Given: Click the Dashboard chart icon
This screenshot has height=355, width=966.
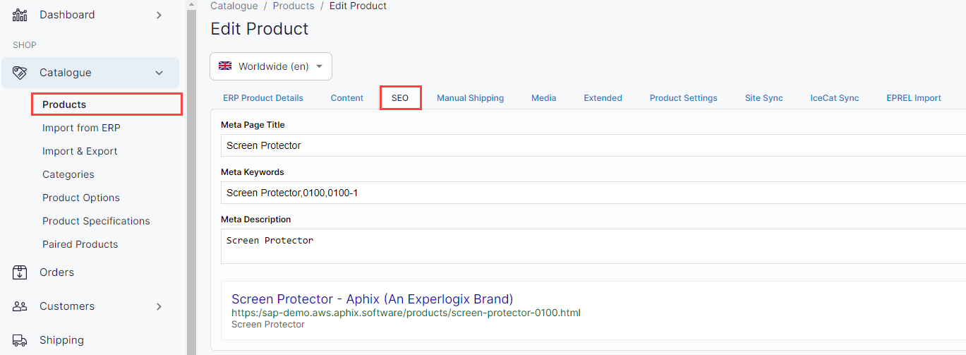Looking at the screenshot, I should (x=20, y=15).
